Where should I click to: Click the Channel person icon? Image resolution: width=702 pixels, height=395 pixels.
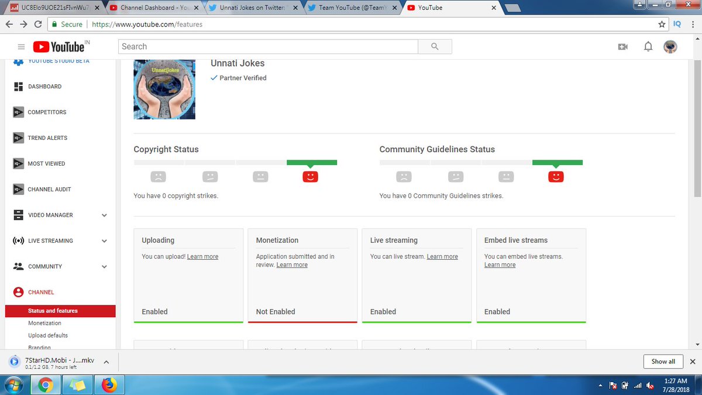click(18, 292)
